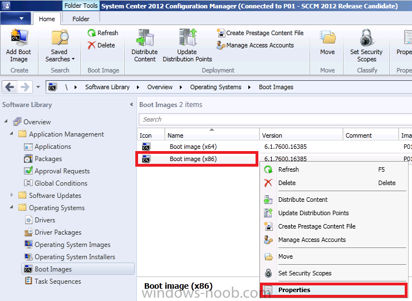412x301 pixels.
Task: Sort list by Name column header
Action: pos(212,135)
